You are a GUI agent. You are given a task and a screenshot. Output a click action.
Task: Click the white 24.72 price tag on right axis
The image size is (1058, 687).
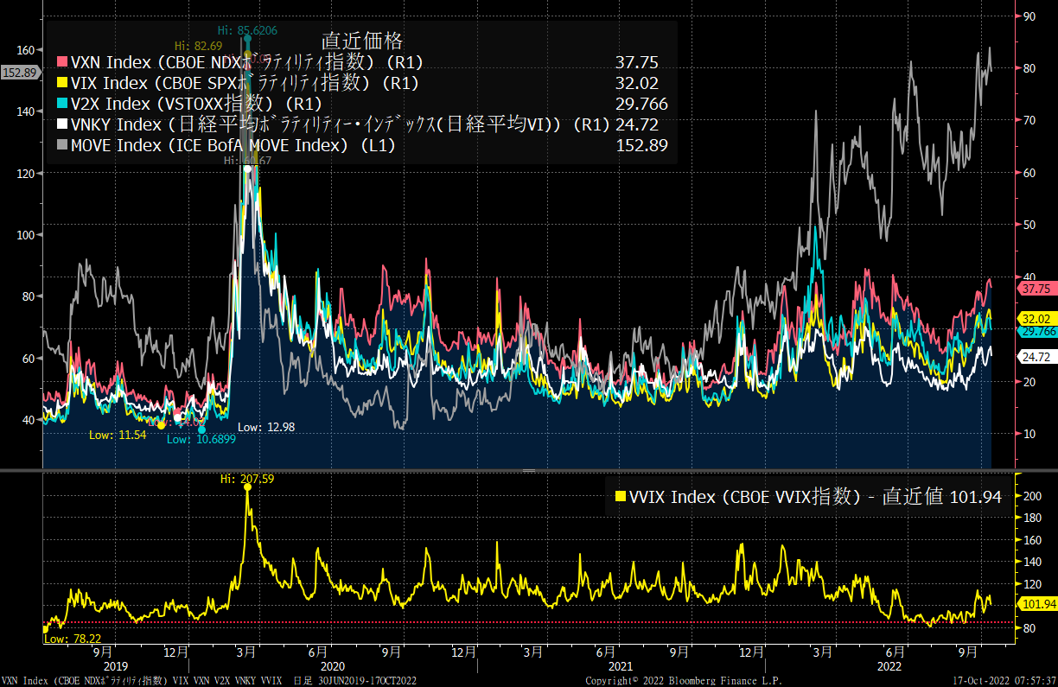(1036, 356)
